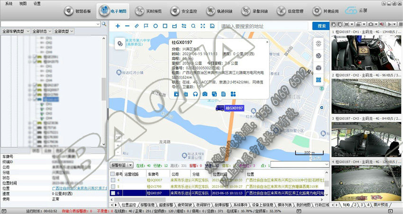
Task: Toggle the traffic light layer on map
Action: [x=319, y=43]
